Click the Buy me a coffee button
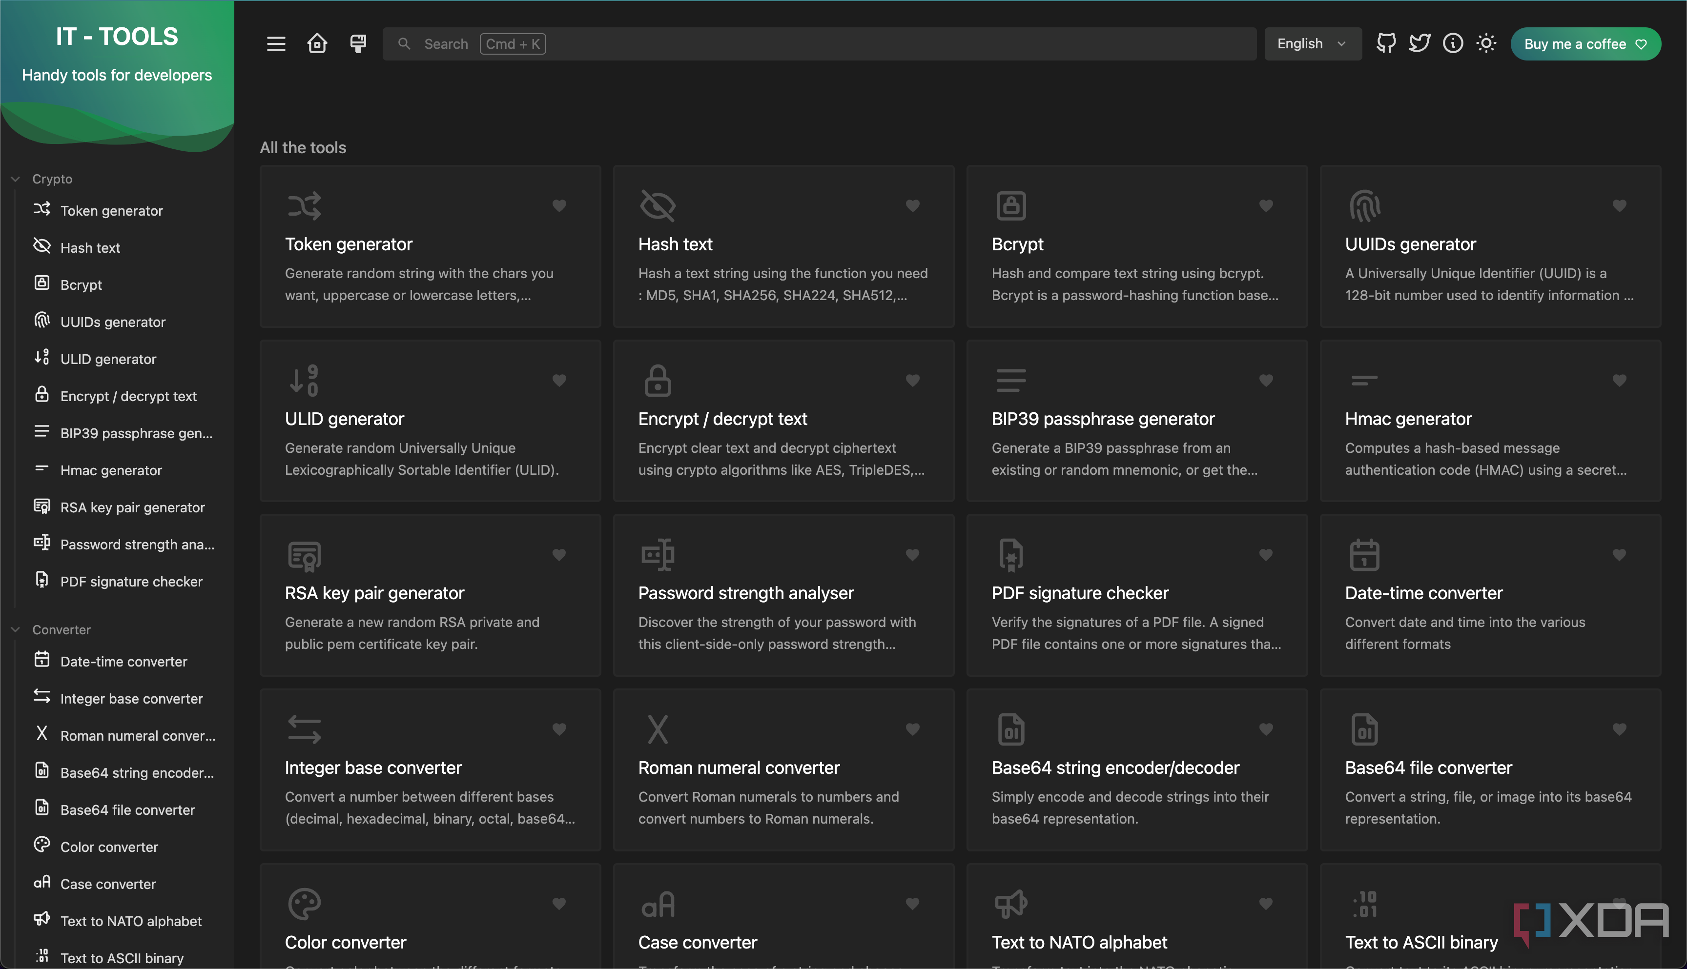The height and width of the screenshot is (969, 1687). click(x=1585, y=44)
